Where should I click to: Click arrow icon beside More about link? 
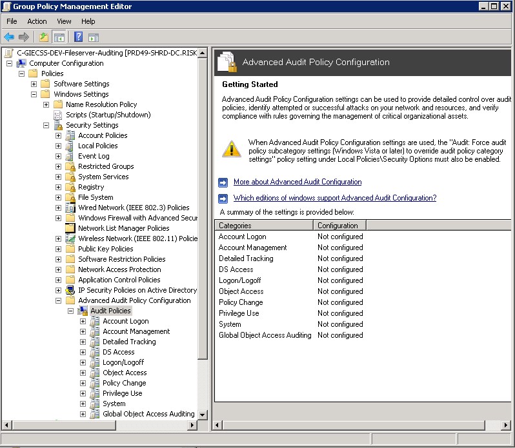click(223, 182)
